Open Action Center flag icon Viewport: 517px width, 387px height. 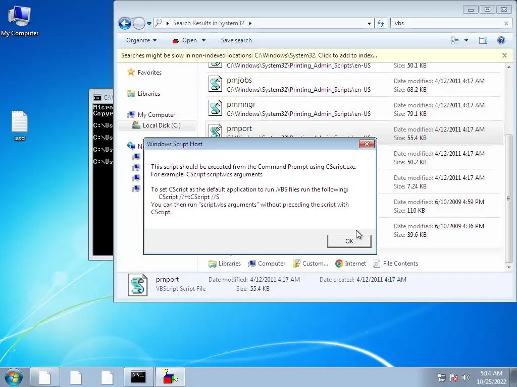click(454, 377)
